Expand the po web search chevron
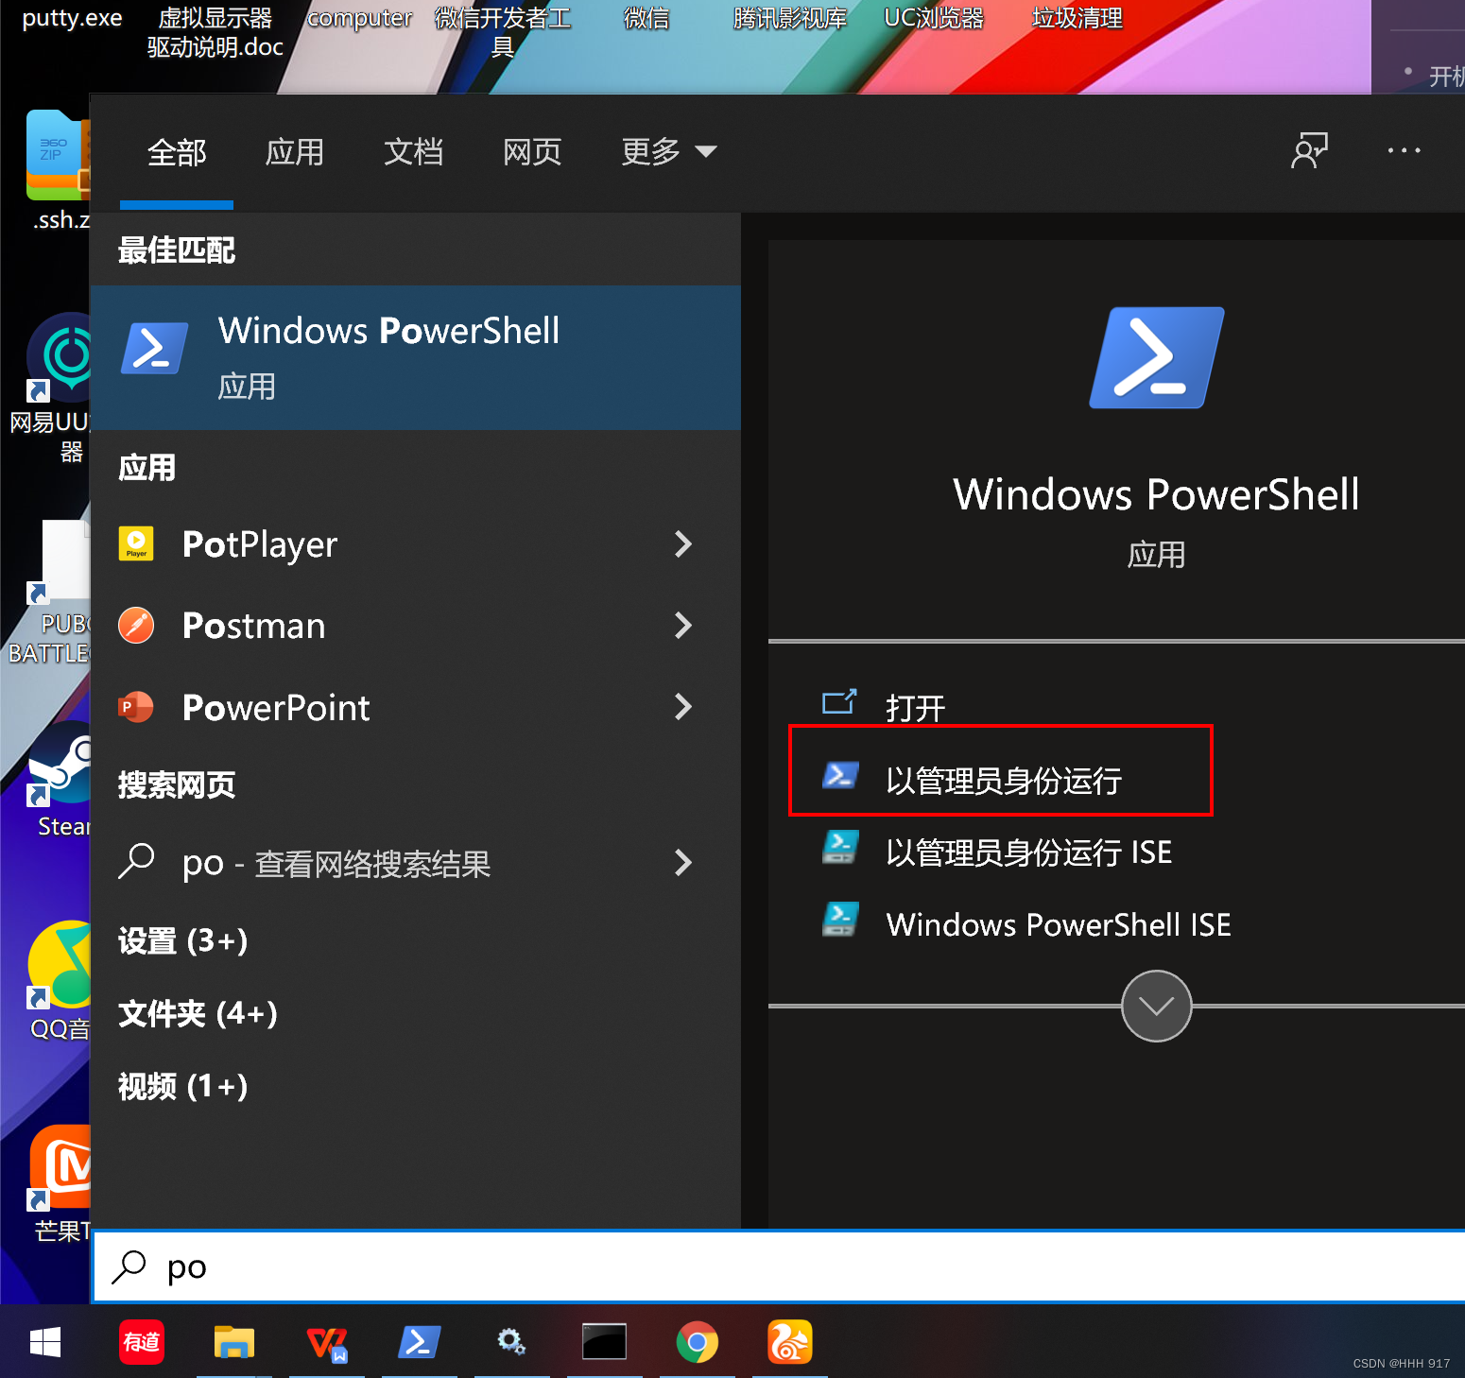 click(683, 863)
